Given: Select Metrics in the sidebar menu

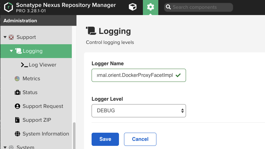Looking at the screenshot, I should pos(31,79).
